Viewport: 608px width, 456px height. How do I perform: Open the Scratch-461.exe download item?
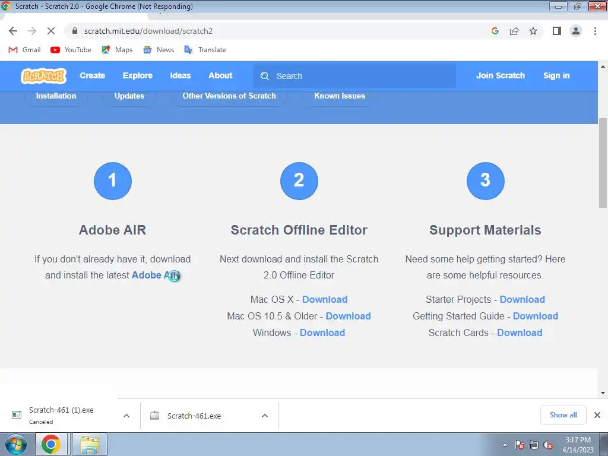194,416
